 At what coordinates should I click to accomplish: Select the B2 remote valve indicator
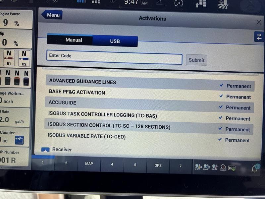pos(24,58)
